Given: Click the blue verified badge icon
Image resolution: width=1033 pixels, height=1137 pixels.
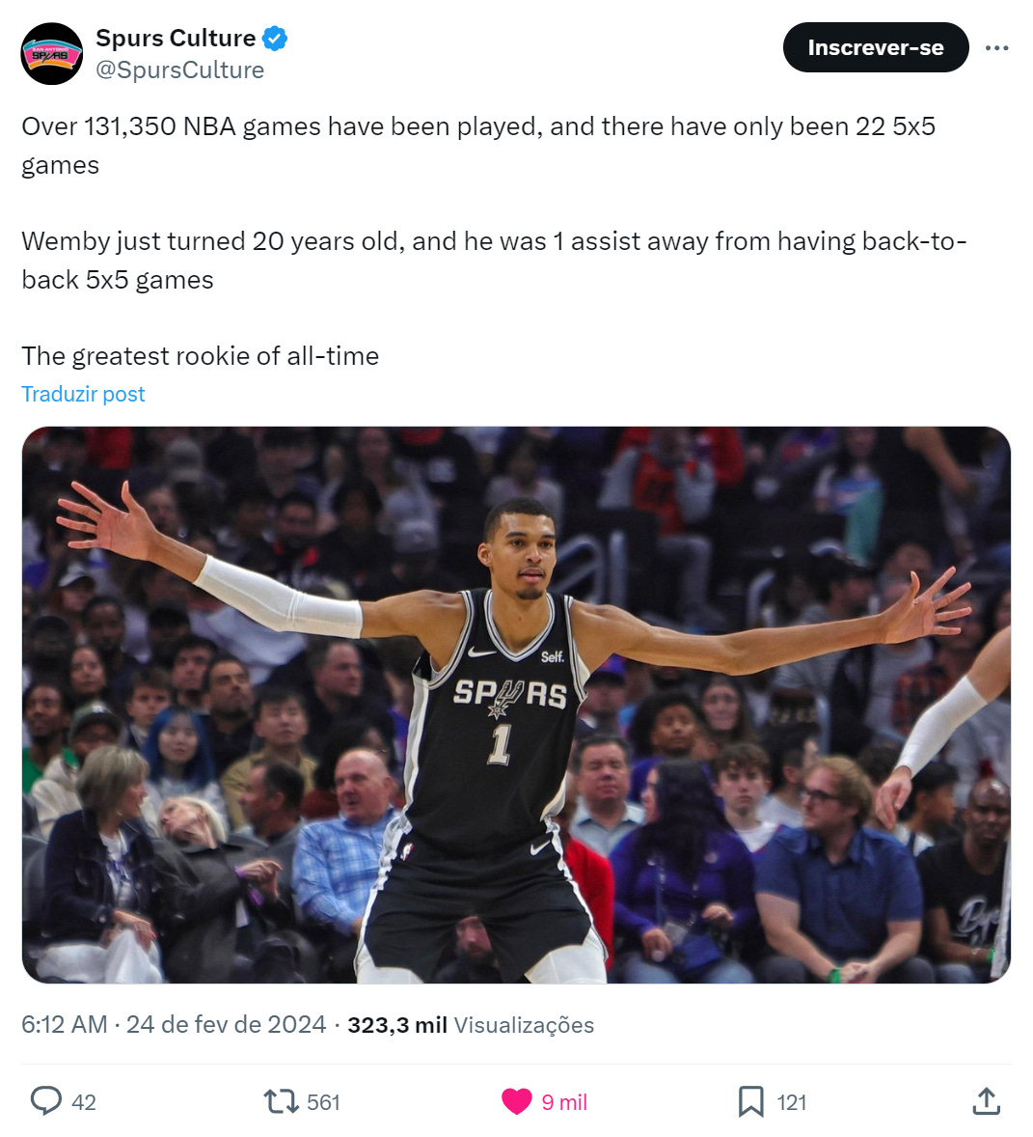Looking at the screenshot, I should coord(275,38).
